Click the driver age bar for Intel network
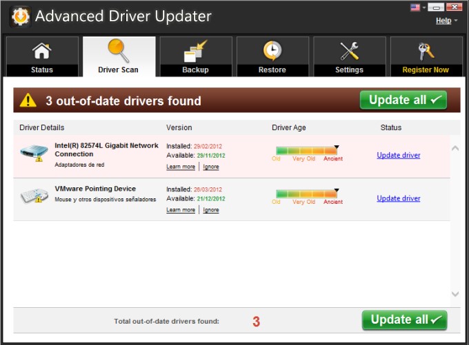469x345 pixels. [x=307, y=151]
